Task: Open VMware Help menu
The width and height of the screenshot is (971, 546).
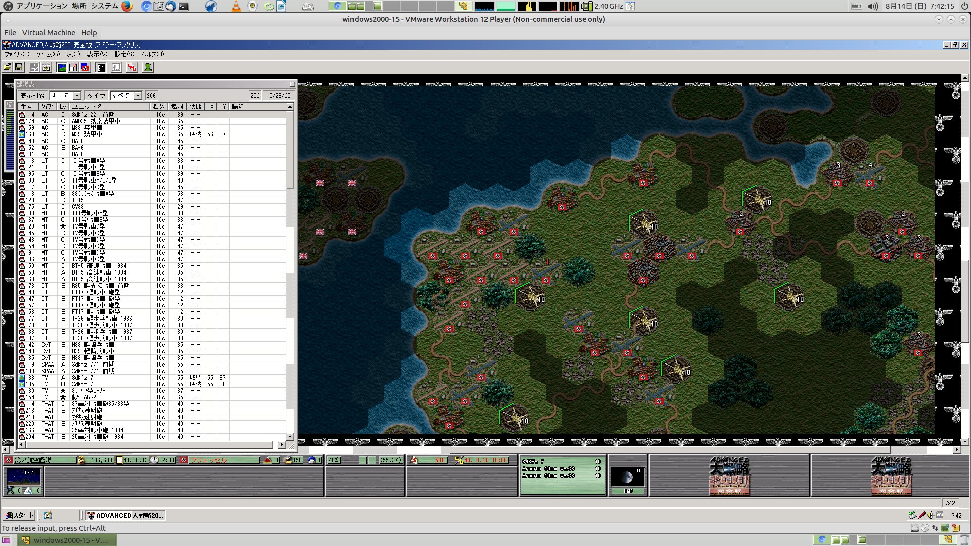Action: pos(89,33)
